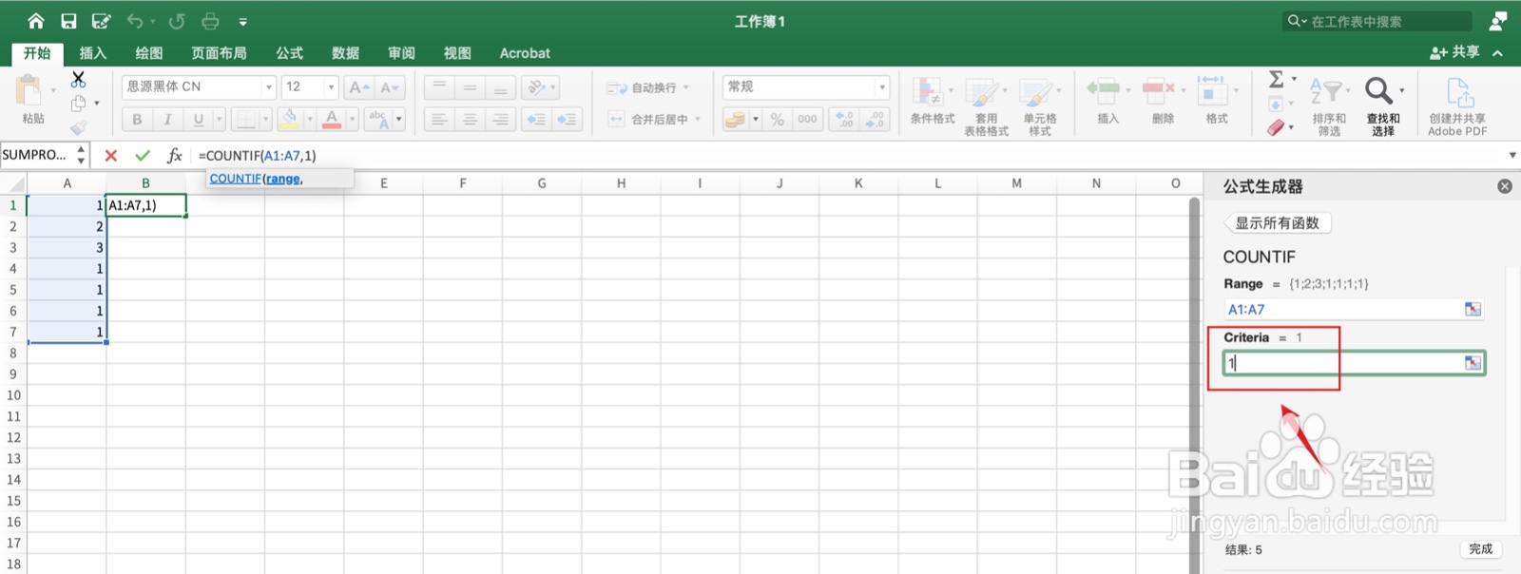Undo the last action
Screen dimensions: 1521x574
pos(135,21)
